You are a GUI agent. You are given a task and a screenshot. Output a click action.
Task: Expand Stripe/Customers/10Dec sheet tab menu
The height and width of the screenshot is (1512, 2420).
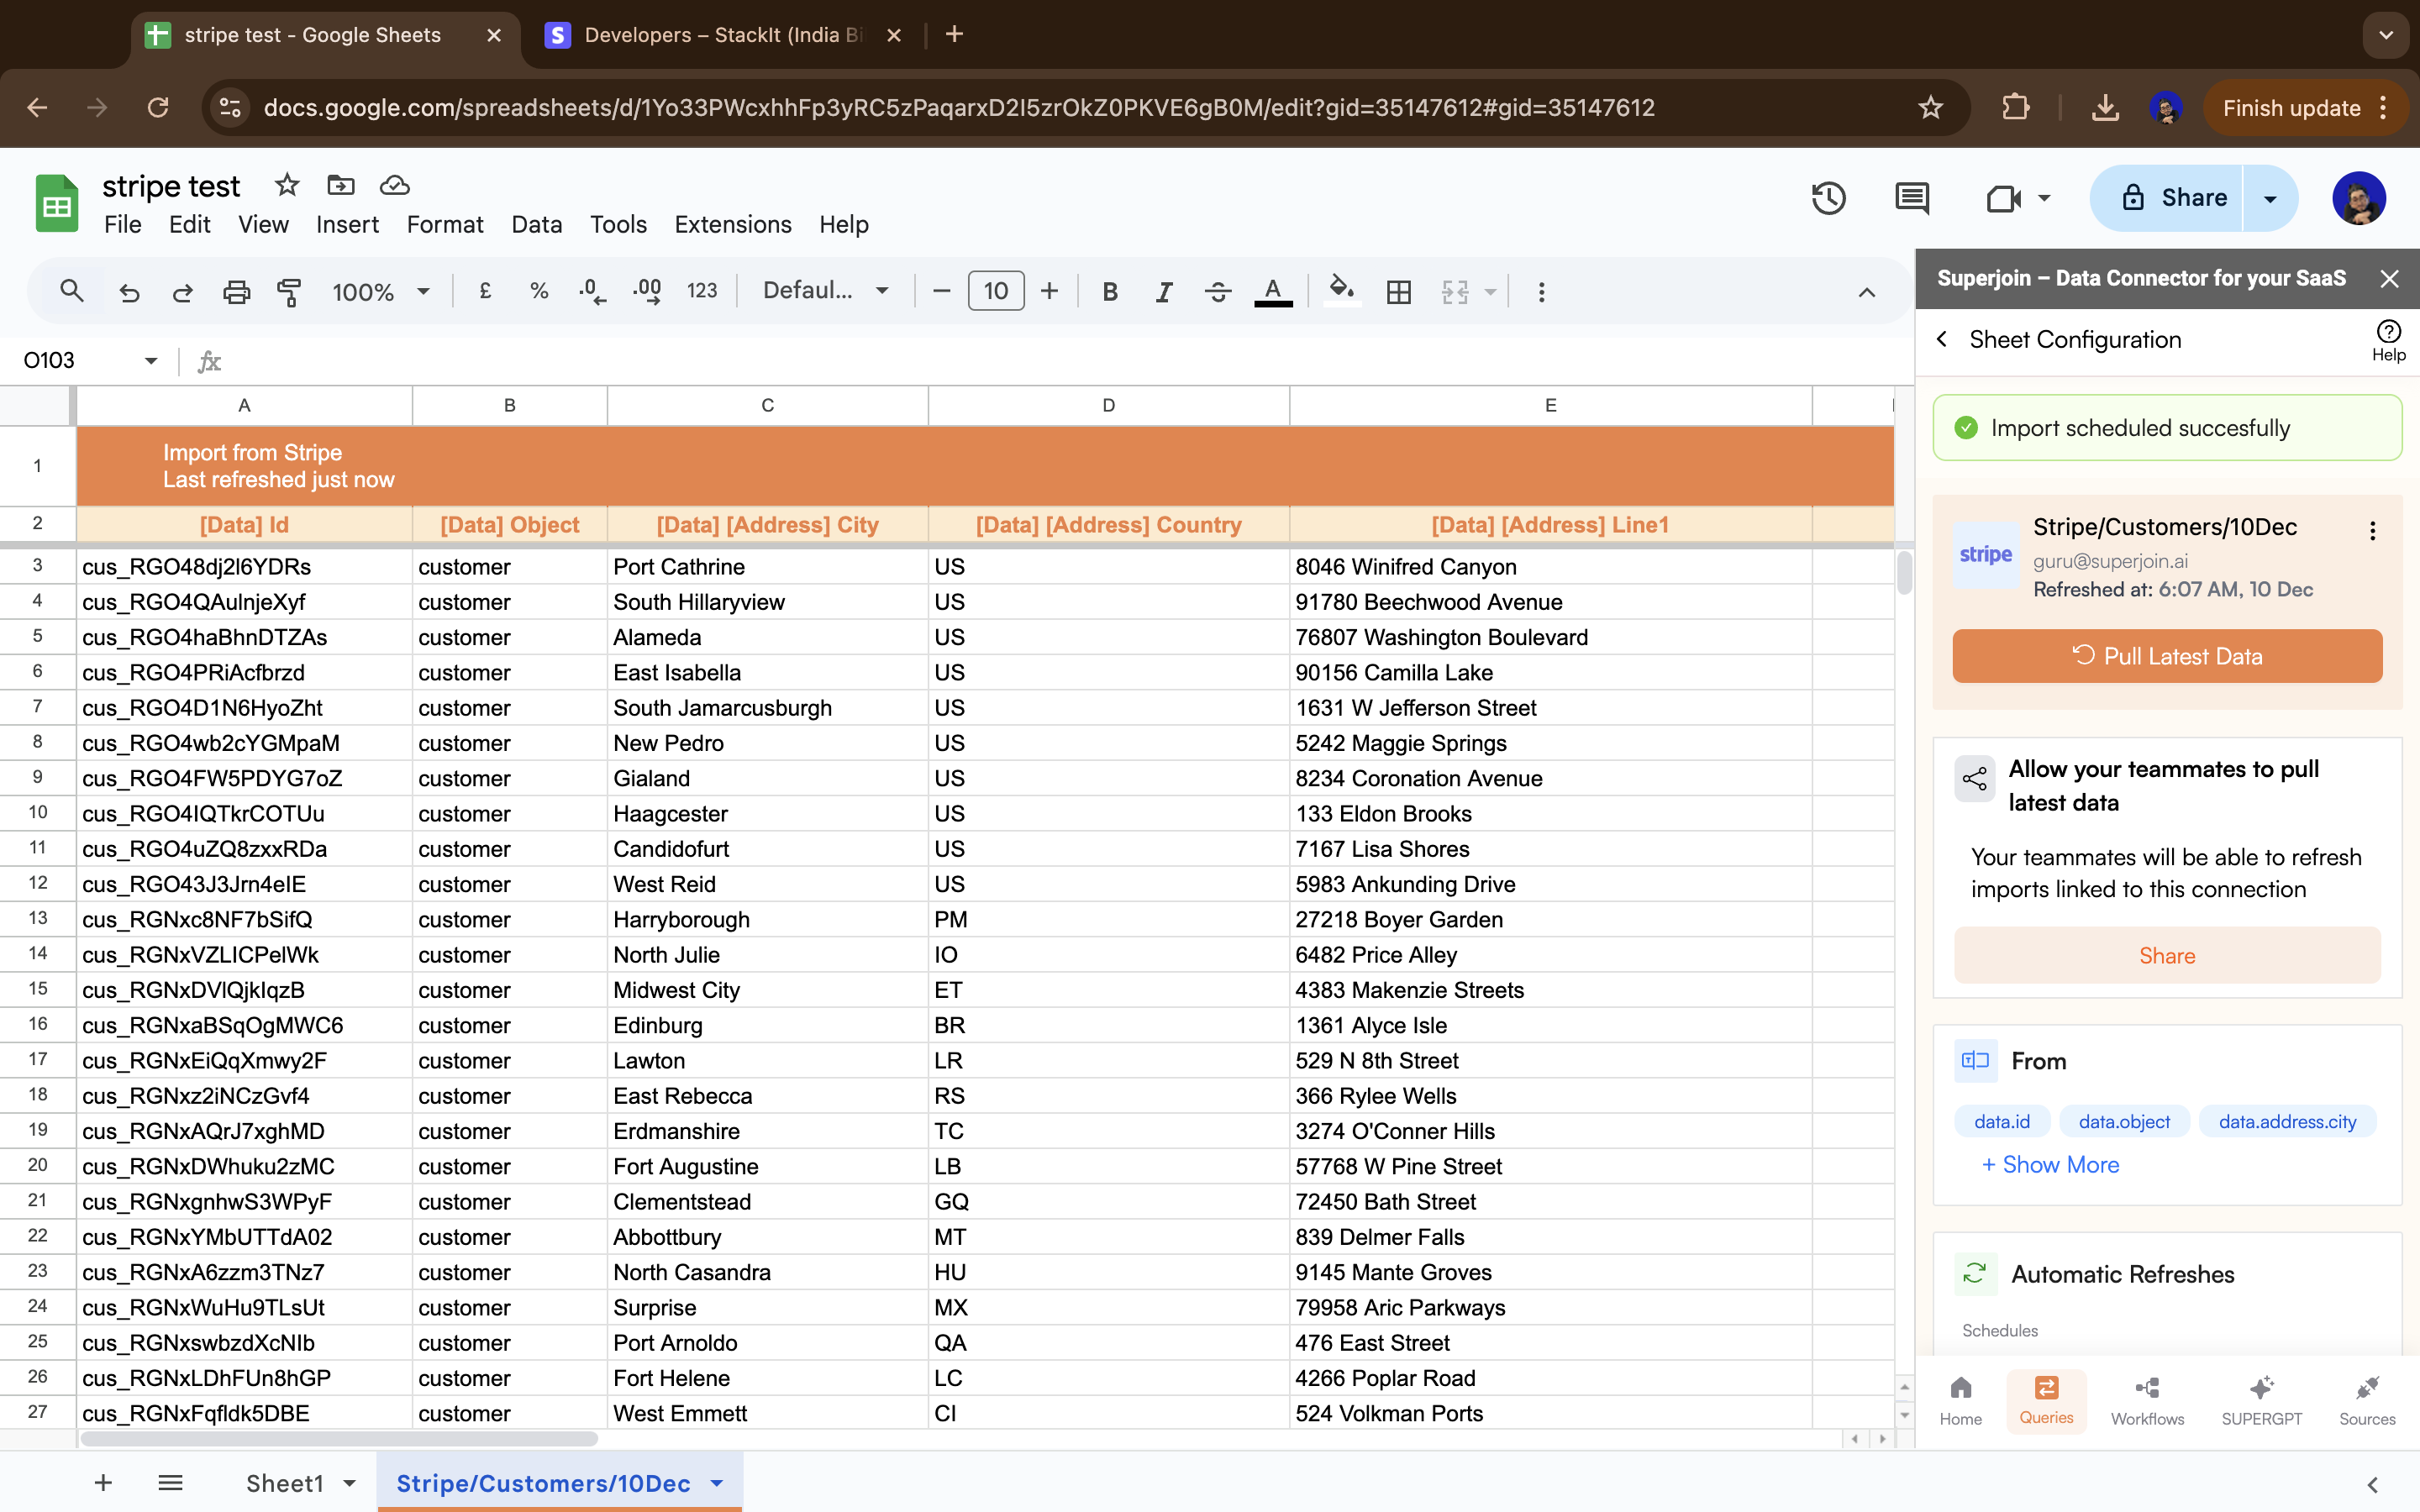click(717, 1483)
